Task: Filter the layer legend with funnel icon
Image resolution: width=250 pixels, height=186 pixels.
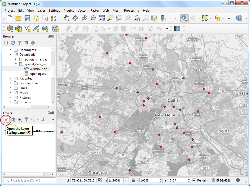Action: 26,120
